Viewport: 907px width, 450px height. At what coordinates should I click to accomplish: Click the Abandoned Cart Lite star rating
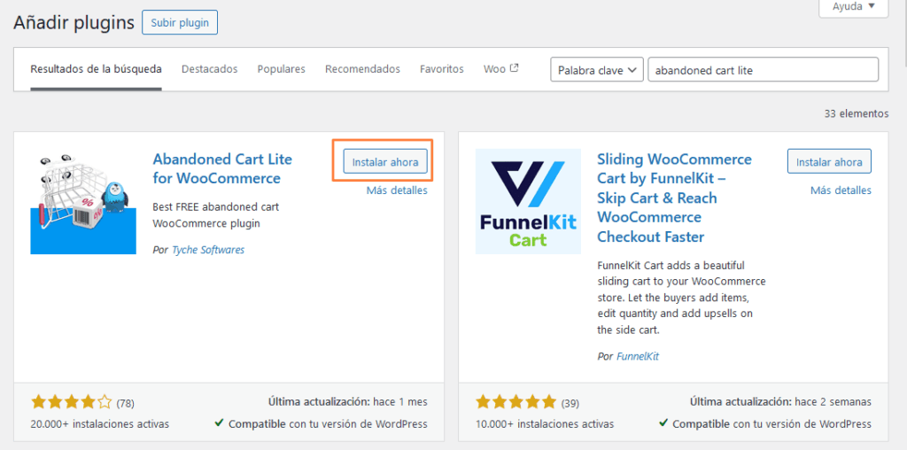pos(71,402)
